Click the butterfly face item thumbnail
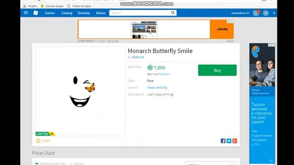The height and width of the screenshot is (165, 294). coord(80,91)
